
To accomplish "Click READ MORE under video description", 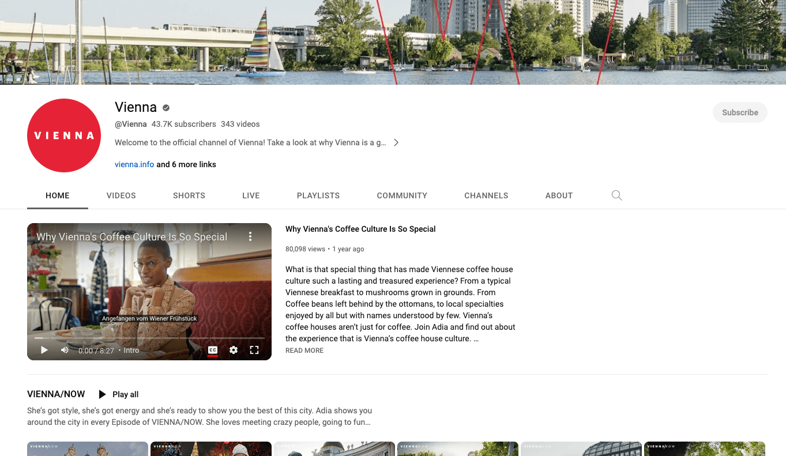I will [x=304, y=351].
